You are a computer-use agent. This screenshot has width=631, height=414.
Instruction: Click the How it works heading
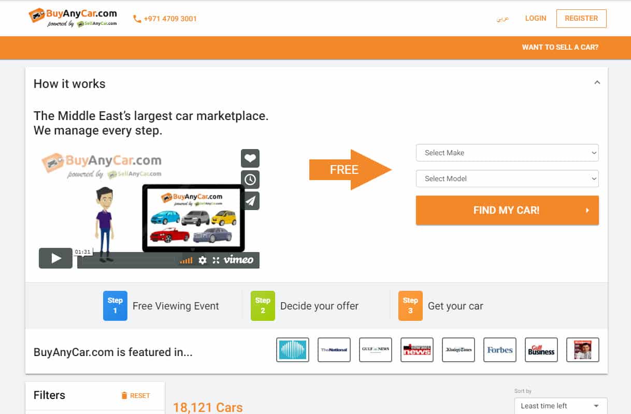click(x=69, y=84)
